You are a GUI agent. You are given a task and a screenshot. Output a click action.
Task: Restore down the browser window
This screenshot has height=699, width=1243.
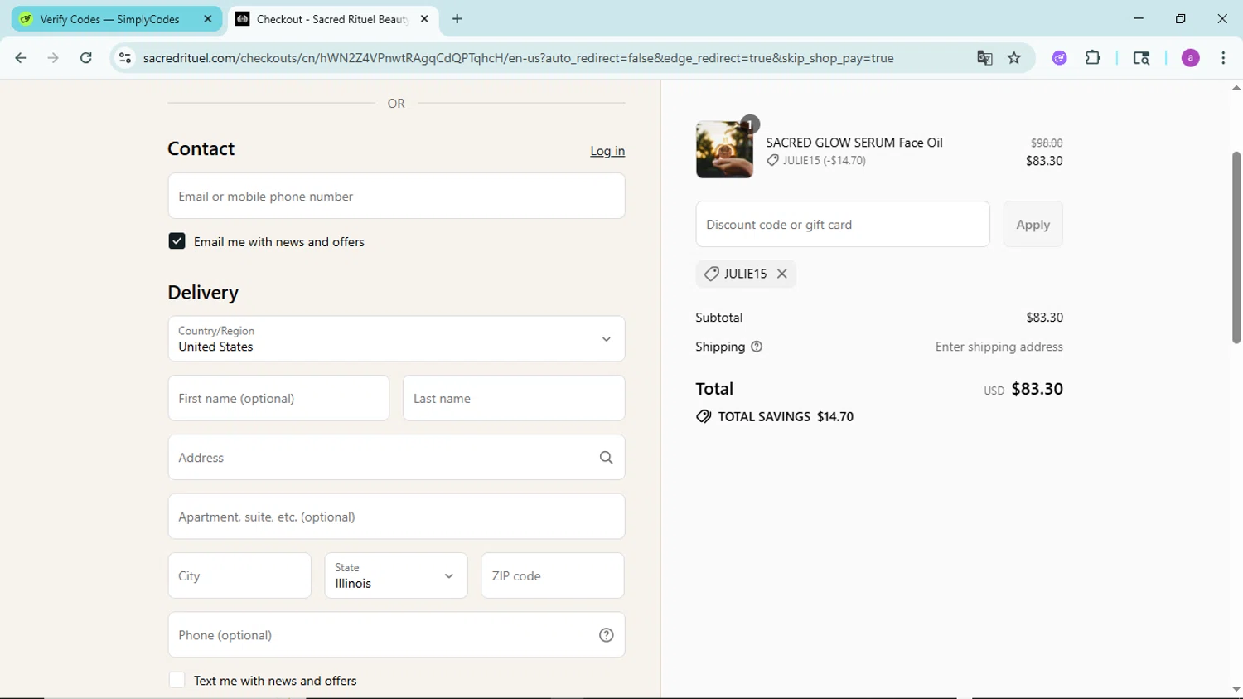[x=1180, y=18]
